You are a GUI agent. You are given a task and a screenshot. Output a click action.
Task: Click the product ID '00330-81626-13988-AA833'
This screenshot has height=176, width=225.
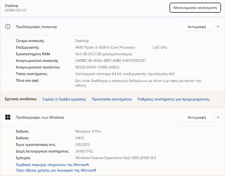coord(97,67)
